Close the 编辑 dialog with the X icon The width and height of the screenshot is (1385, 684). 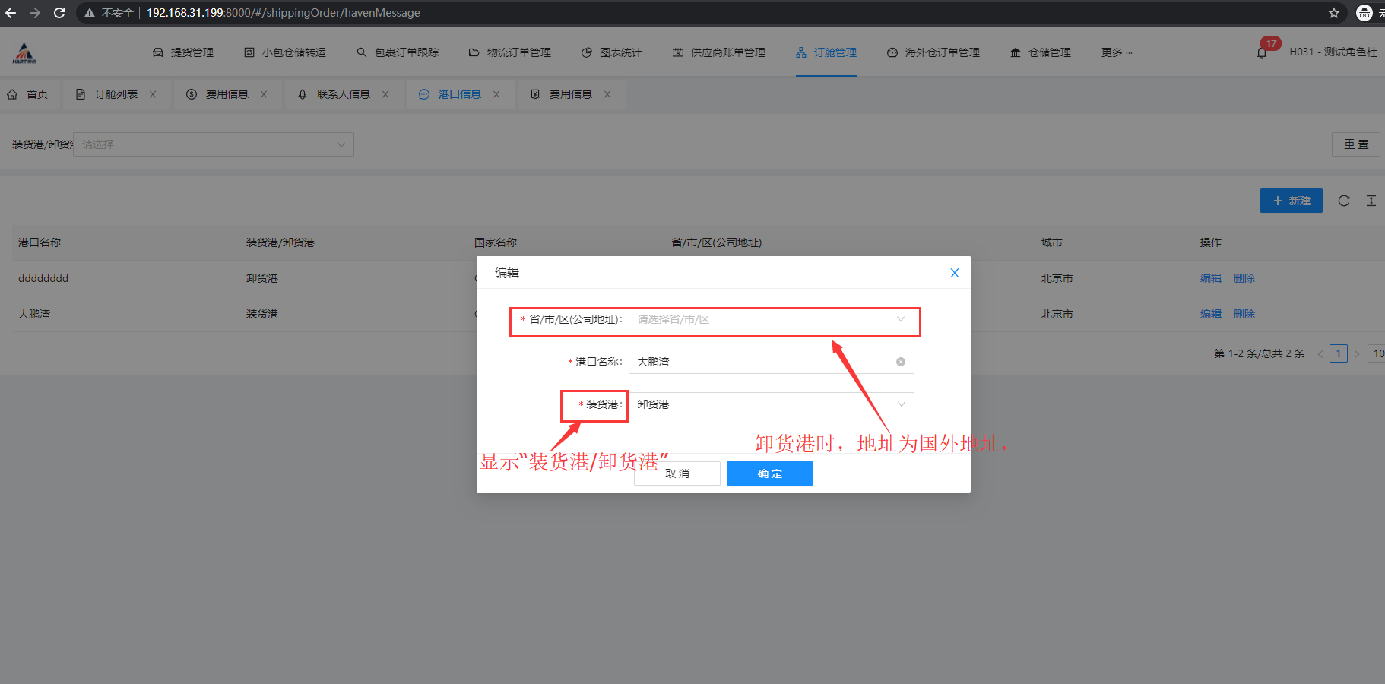coord(954,273)
